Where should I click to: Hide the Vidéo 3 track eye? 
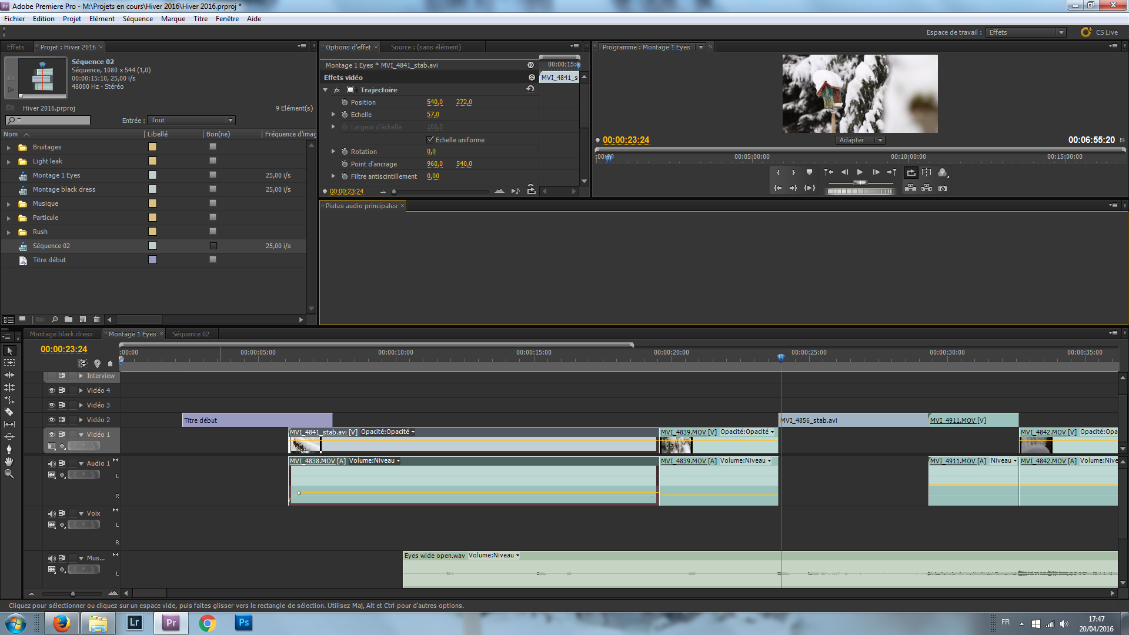click(x=52, y=405)
